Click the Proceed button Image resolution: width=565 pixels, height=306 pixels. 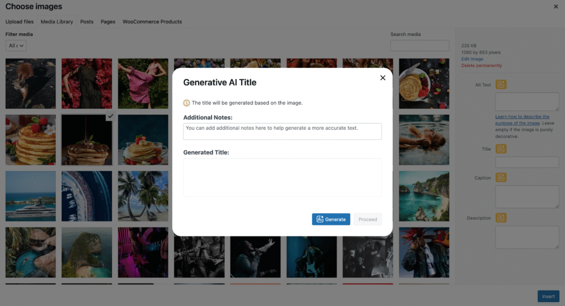point(367,219)
